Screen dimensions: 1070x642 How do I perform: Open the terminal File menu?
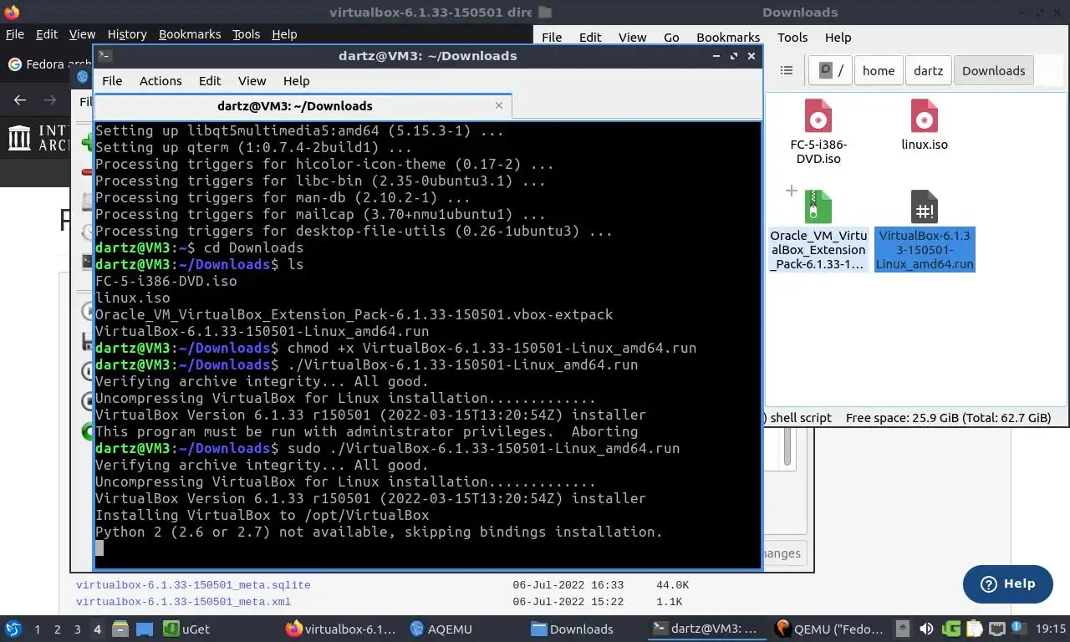[x=112, y=81]
